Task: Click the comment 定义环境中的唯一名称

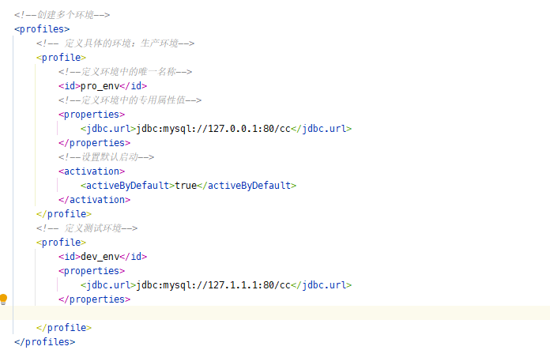Action: (x=125, y=72)
